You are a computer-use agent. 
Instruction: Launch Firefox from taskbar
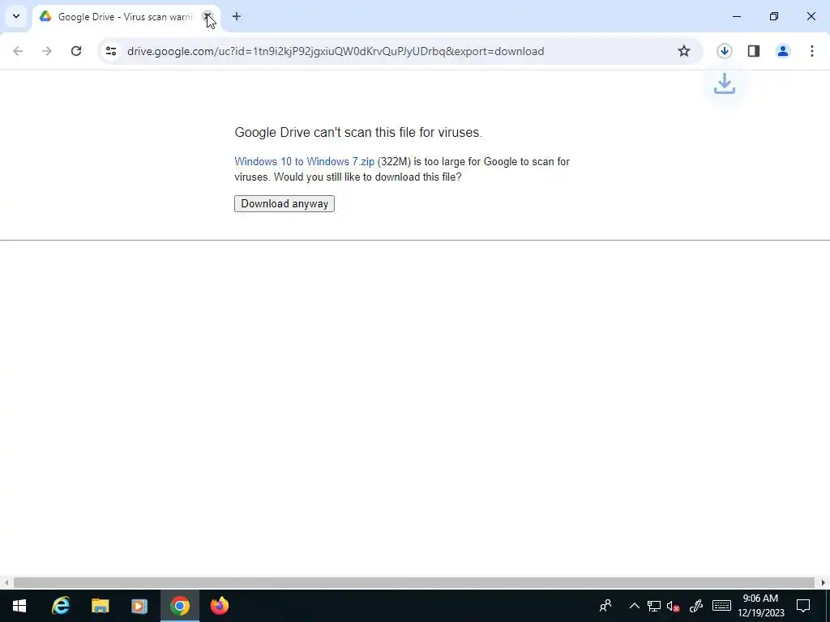pos(219,606)
